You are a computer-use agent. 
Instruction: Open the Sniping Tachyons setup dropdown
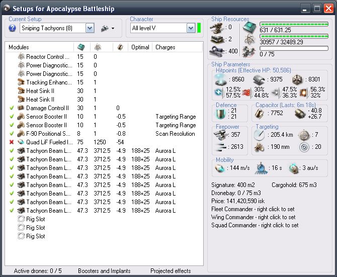[x=90, y=28]
